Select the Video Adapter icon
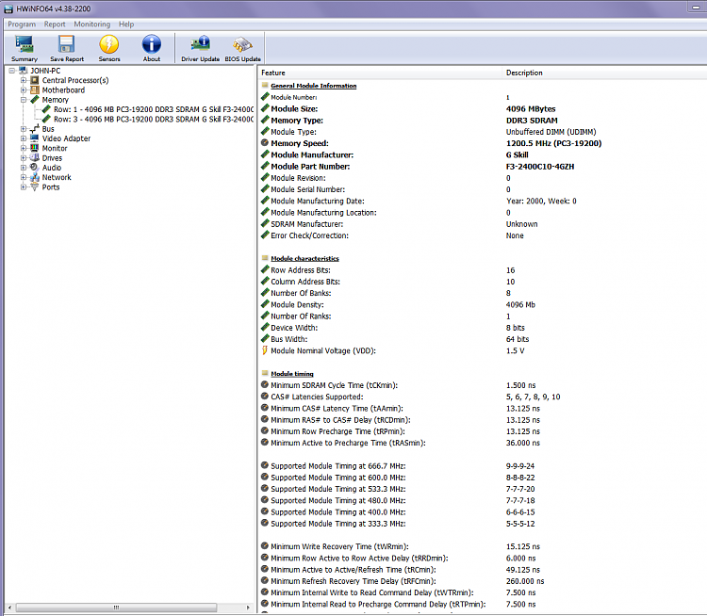The height and width of the screenshot is (616, 707). coord(35,138)
